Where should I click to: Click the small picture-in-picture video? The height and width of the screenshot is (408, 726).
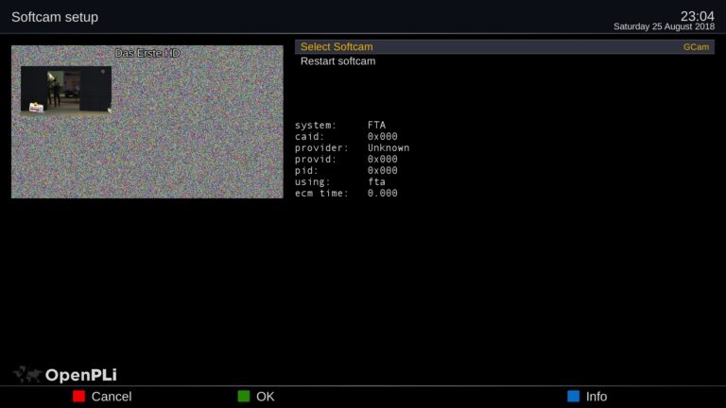click(x=66, y=90)
